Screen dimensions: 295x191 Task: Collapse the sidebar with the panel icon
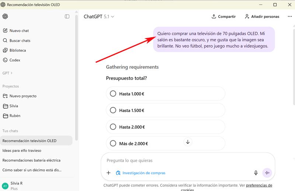[x=67, y=16]
